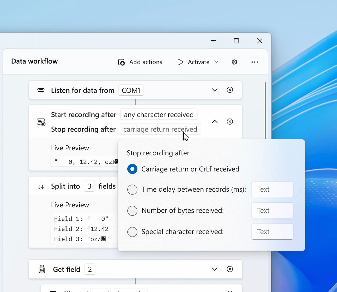Open the three-dot more options menu
Screen dimensions: 337x292
click(254, 62)
